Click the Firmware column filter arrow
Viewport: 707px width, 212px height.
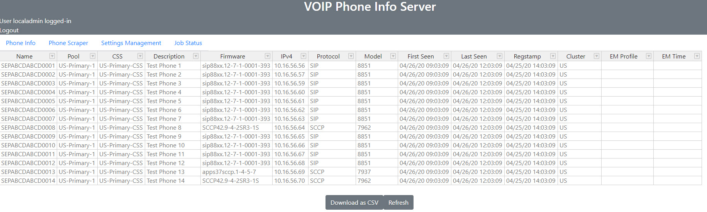(268, 56)
